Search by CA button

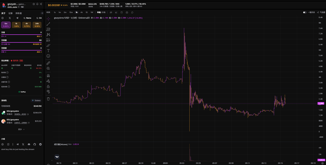coord(39,18)
